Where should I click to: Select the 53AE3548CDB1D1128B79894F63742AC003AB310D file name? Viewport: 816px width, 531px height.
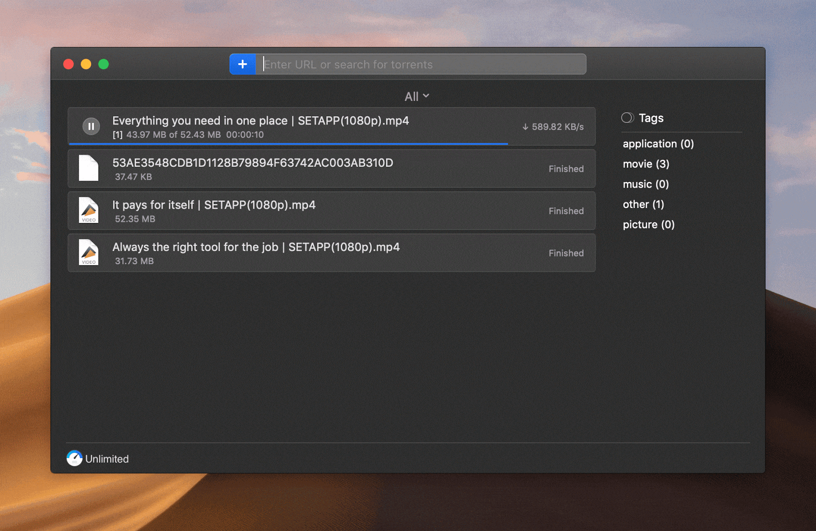click(x=253, y=163)
